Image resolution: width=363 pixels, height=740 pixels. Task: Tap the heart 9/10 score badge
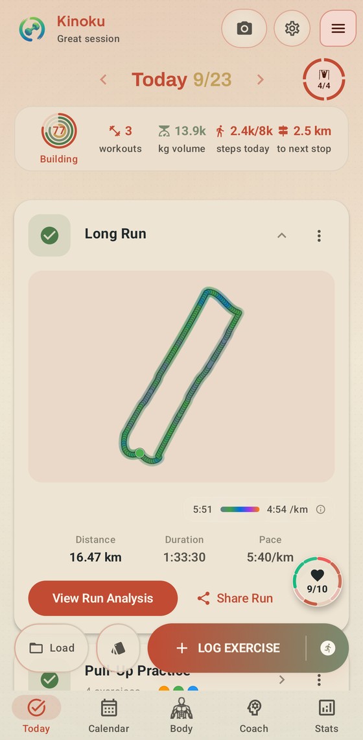point(317,581)
